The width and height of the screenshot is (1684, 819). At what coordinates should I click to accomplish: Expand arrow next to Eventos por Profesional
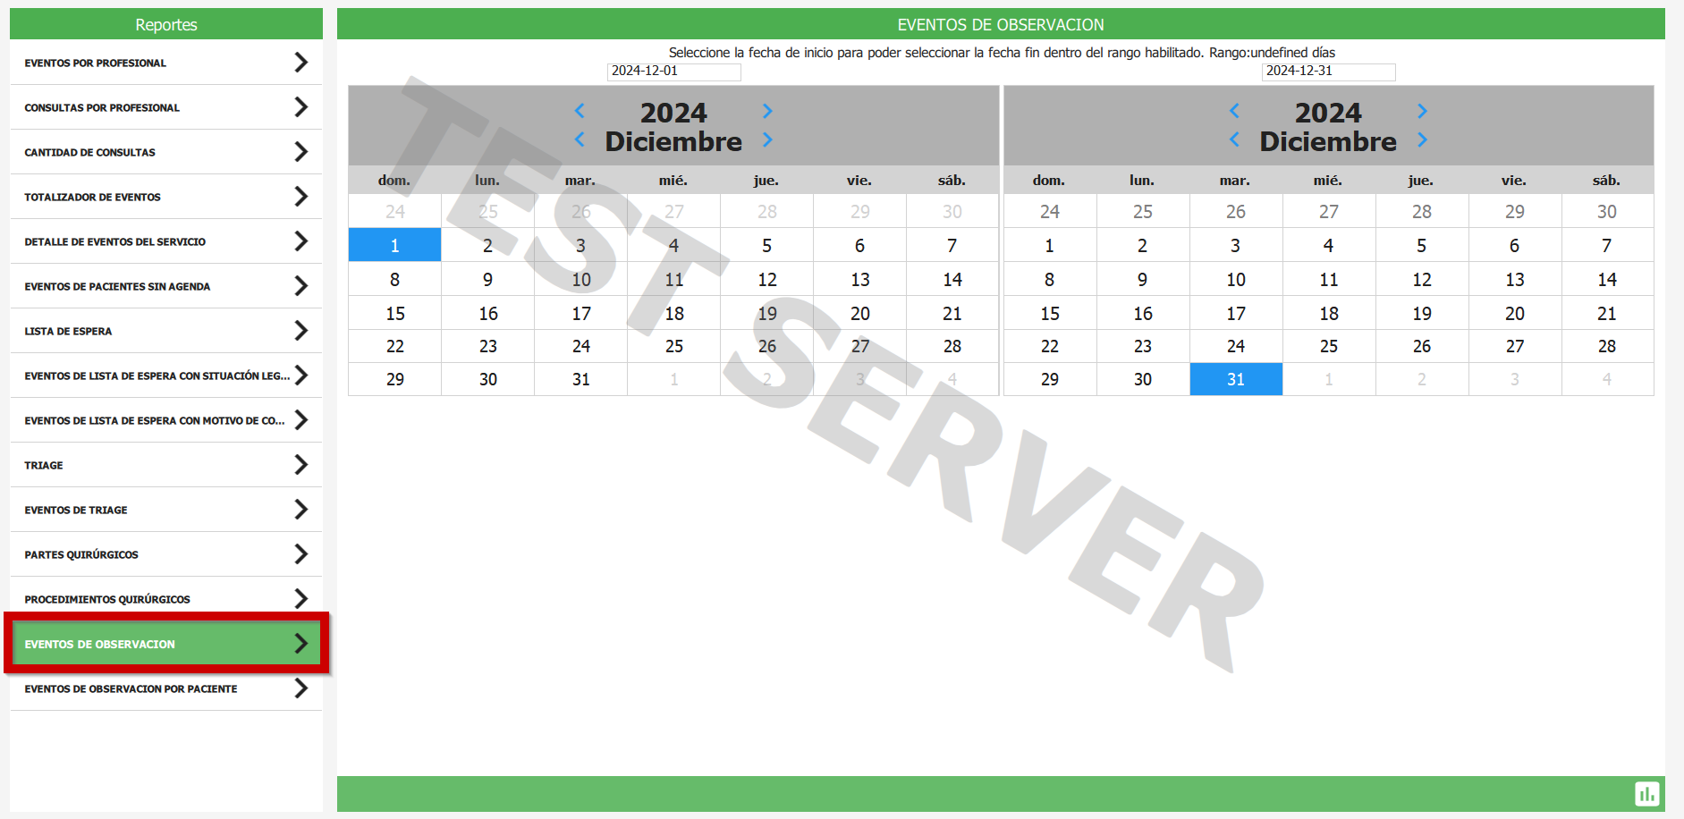pos(301,63)
